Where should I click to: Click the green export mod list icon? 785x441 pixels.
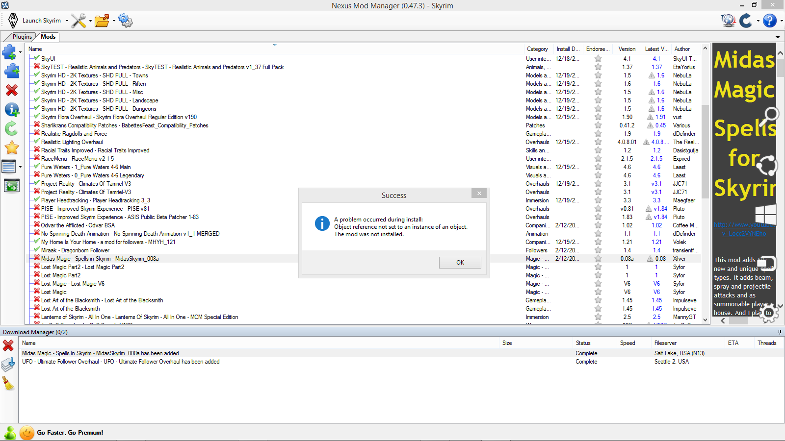[x=12, y=186]
